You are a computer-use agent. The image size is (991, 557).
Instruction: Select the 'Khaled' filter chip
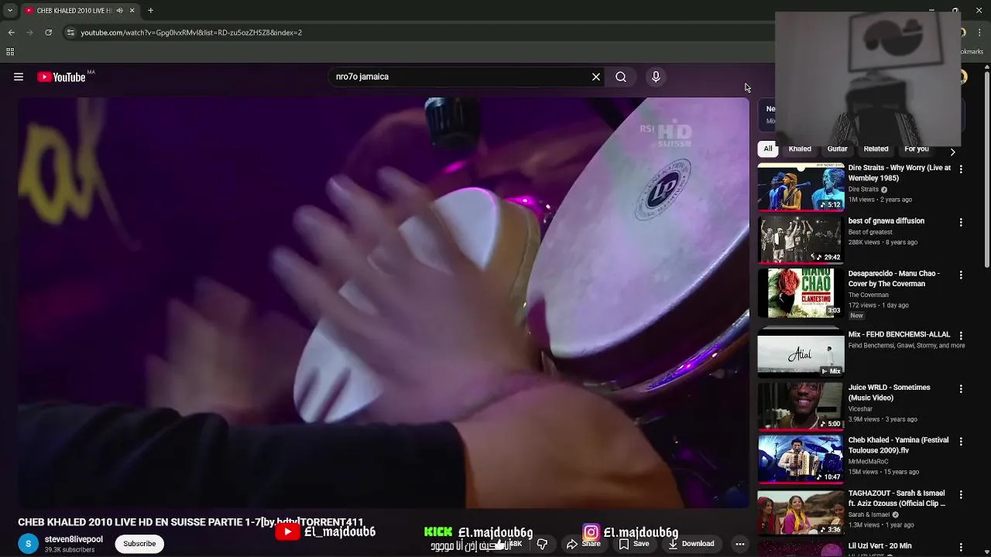tap(800, 149)
